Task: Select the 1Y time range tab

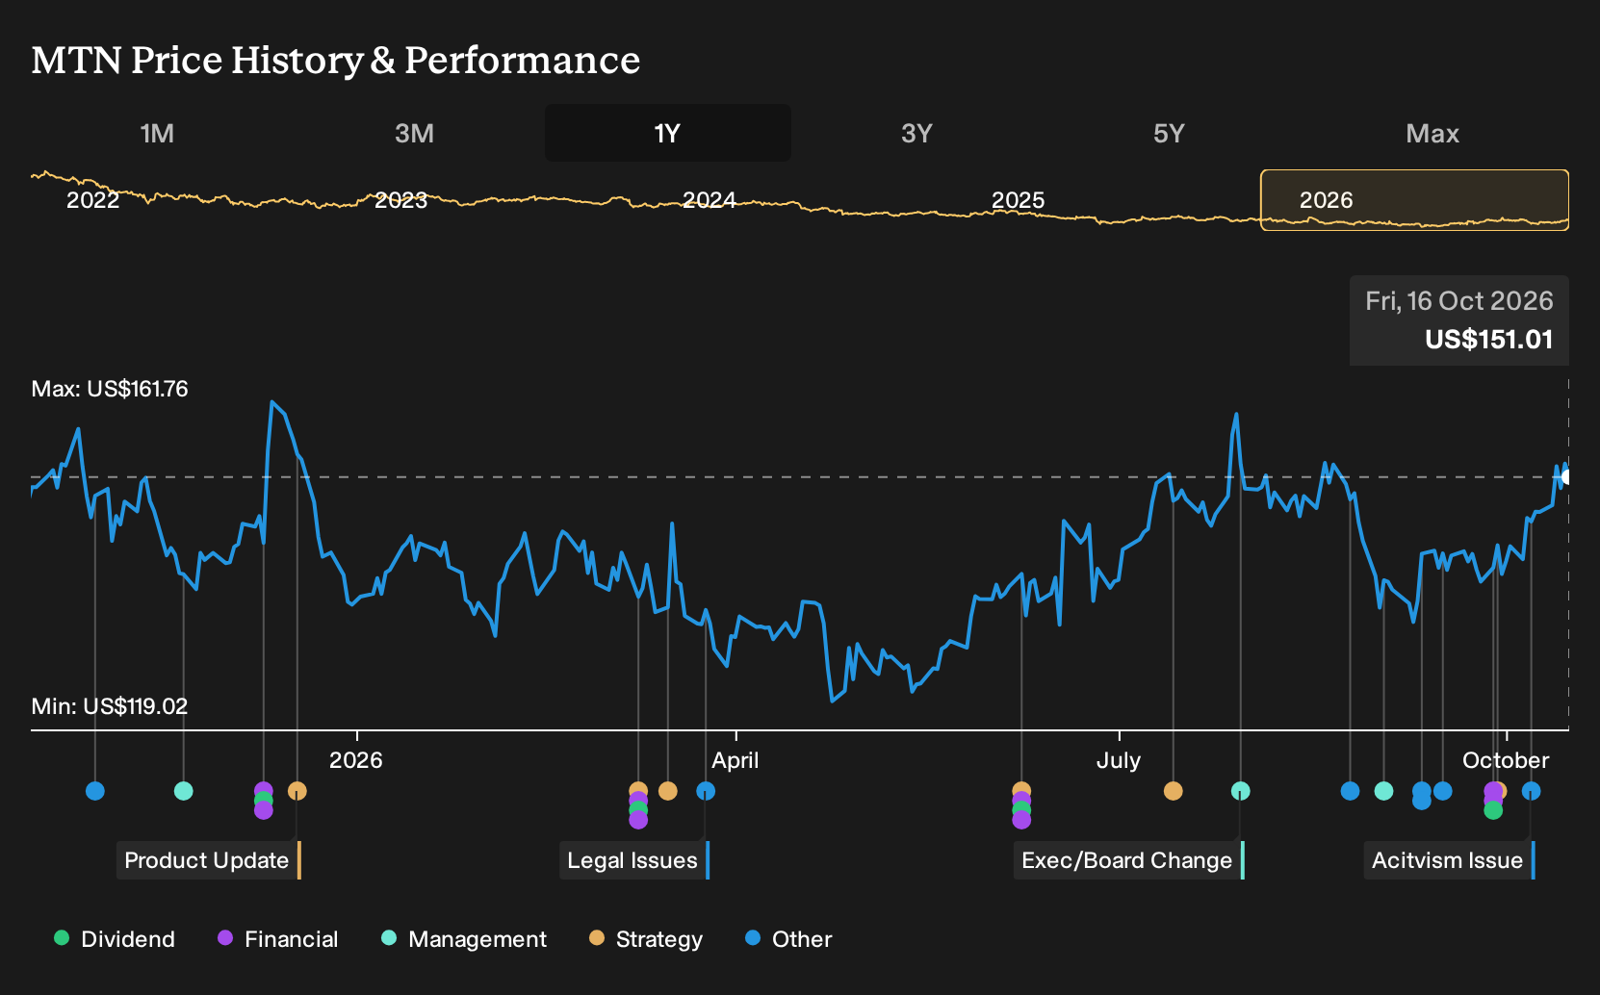Action: pyautogui.click(x=668, y=133)
